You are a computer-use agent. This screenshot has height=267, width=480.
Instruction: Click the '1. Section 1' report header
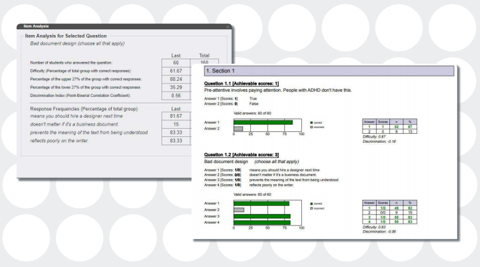coord(329,71)
